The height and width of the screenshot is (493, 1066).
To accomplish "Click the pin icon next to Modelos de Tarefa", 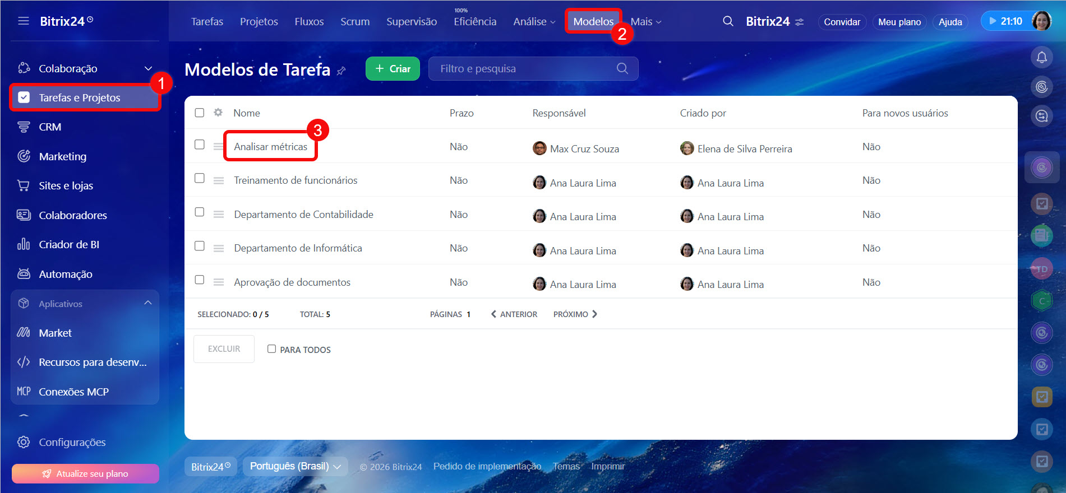I will pyautogui.click(x=341, y=71).
